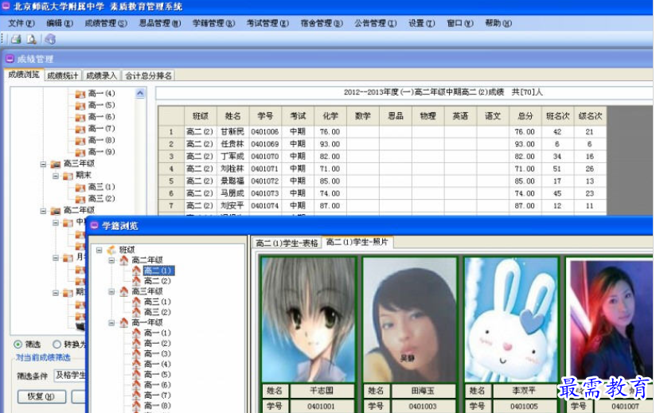The width and height of the screenshot is (656, 413).
Task: Open the 公告管理 menu
Action: [x=376, y=23]
